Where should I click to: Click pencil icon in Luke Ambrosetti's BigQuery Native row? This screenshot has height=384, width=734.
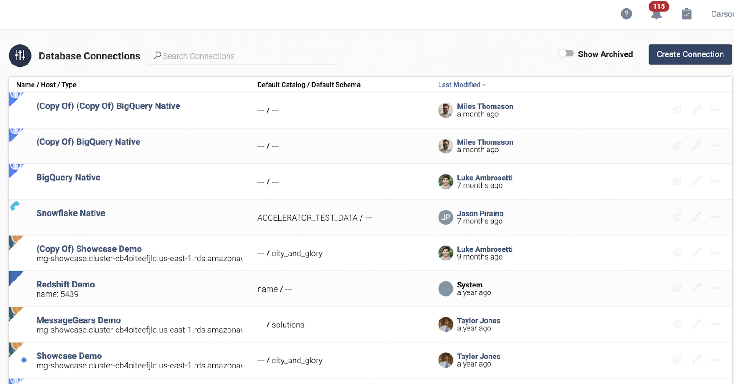pyautogui.click(x=696, y=181)
